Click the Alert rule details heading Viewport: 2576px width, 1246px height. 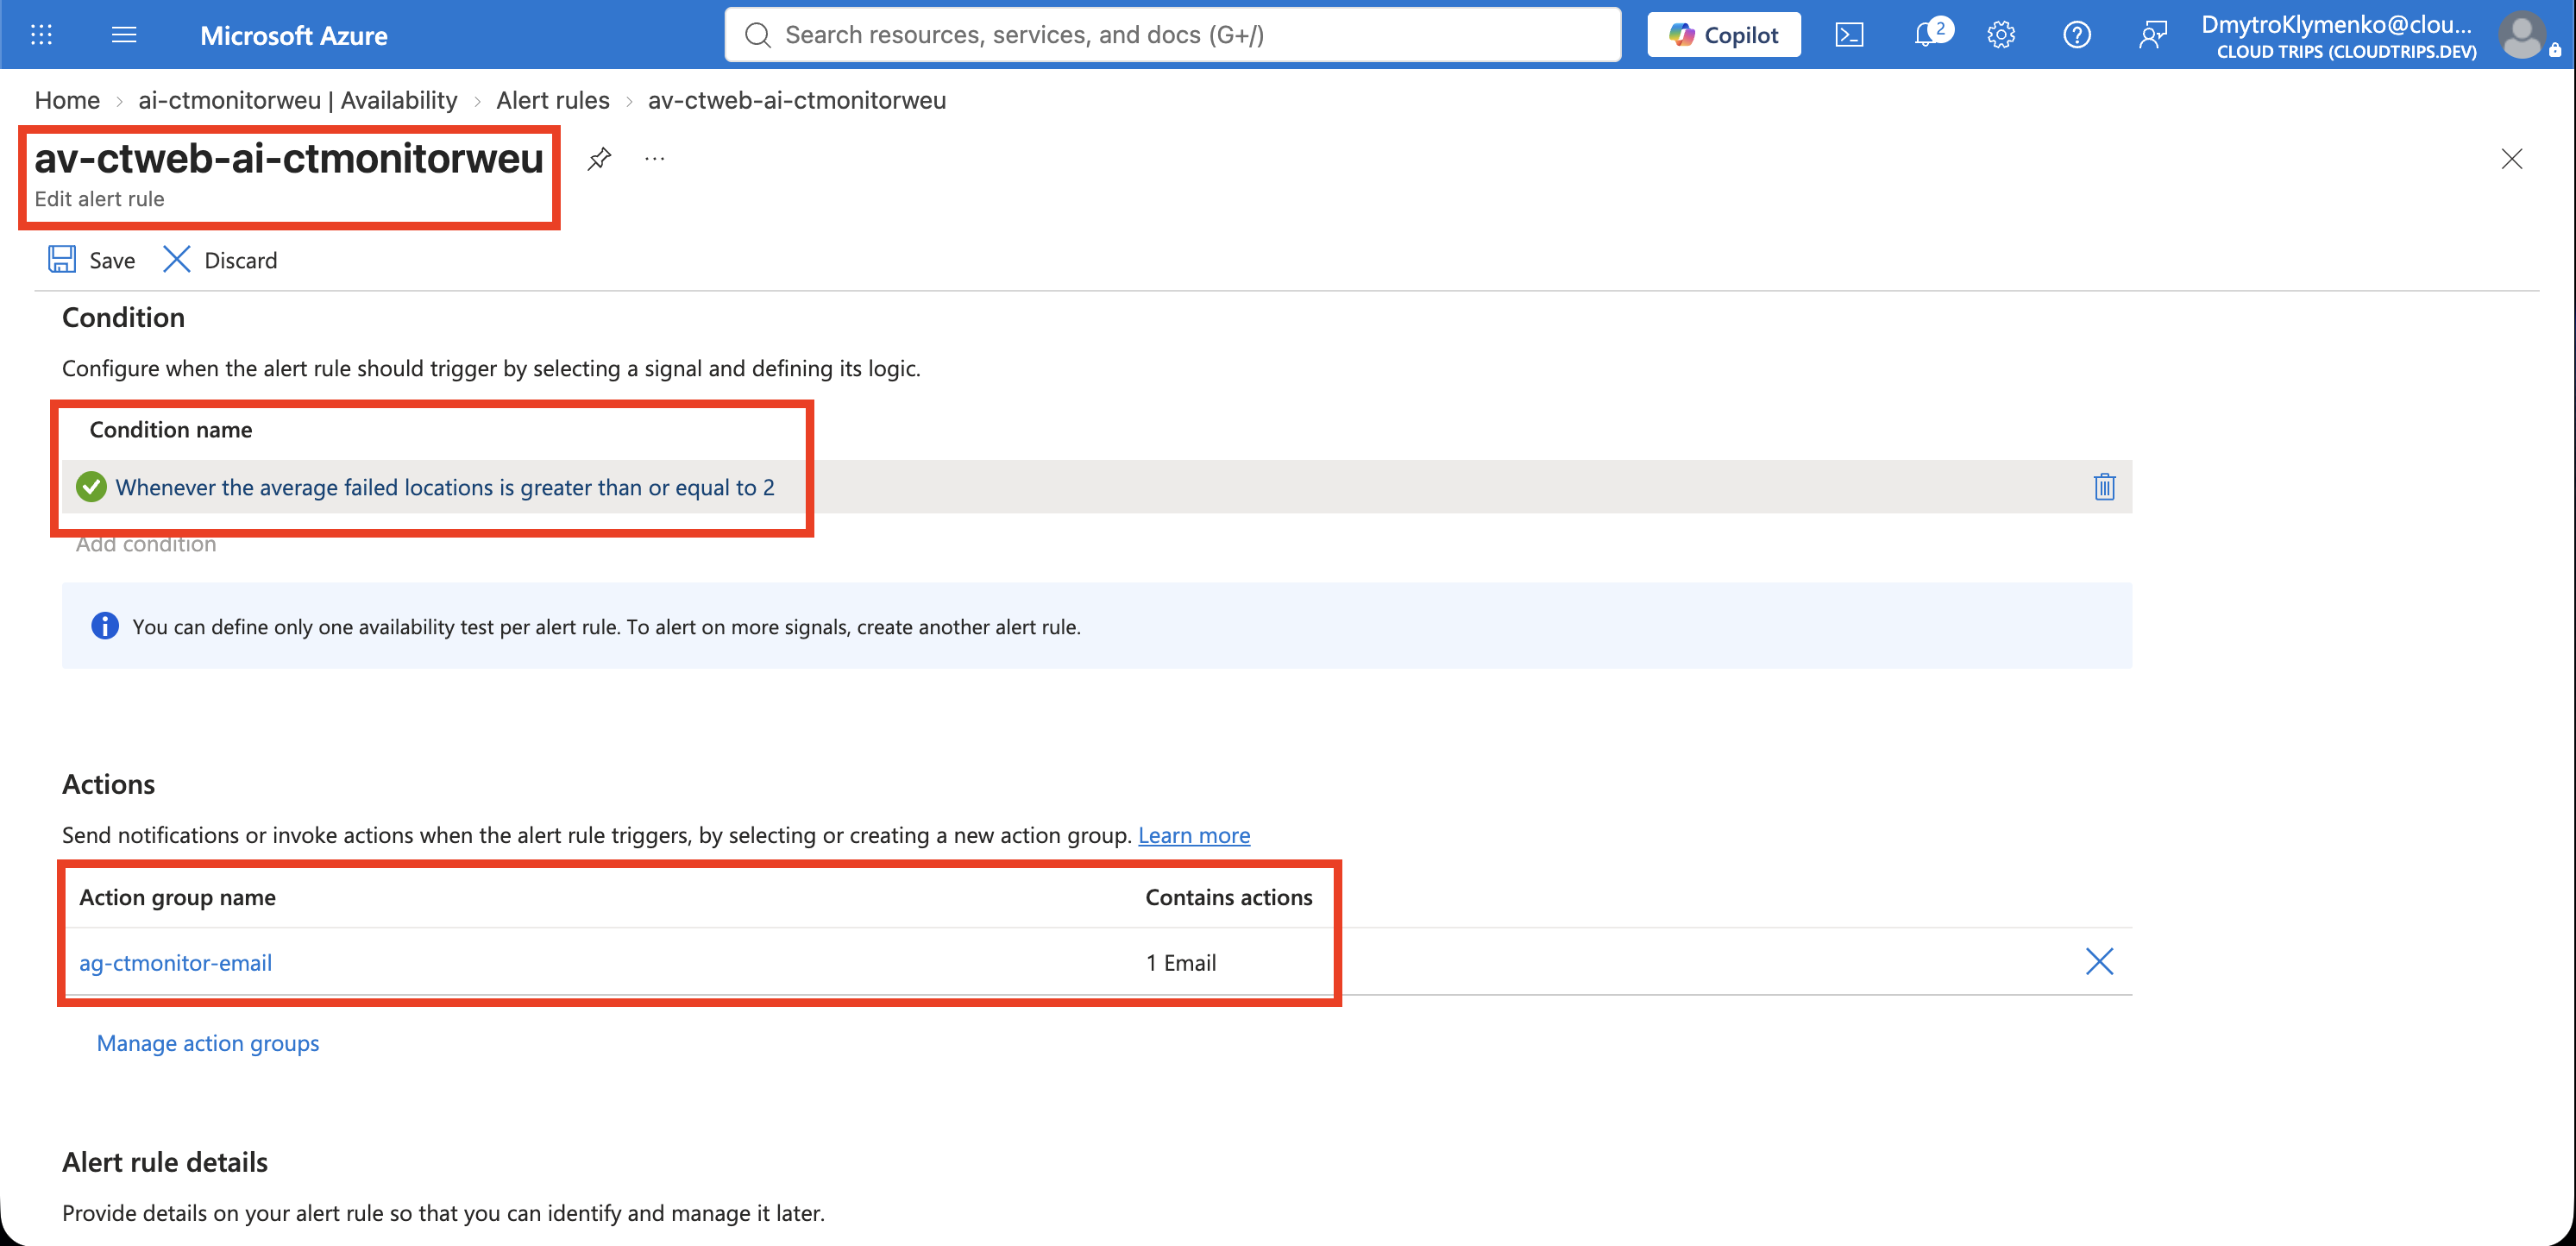165,1162
